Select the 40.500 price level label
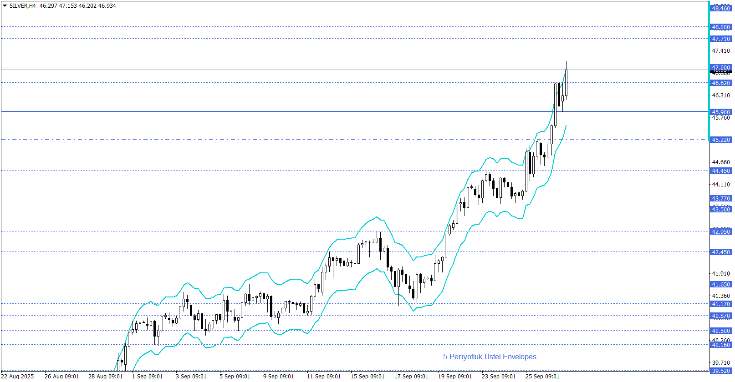Image resolution: width=735 pixels, height=382 pixels. (x=721, y=331)
